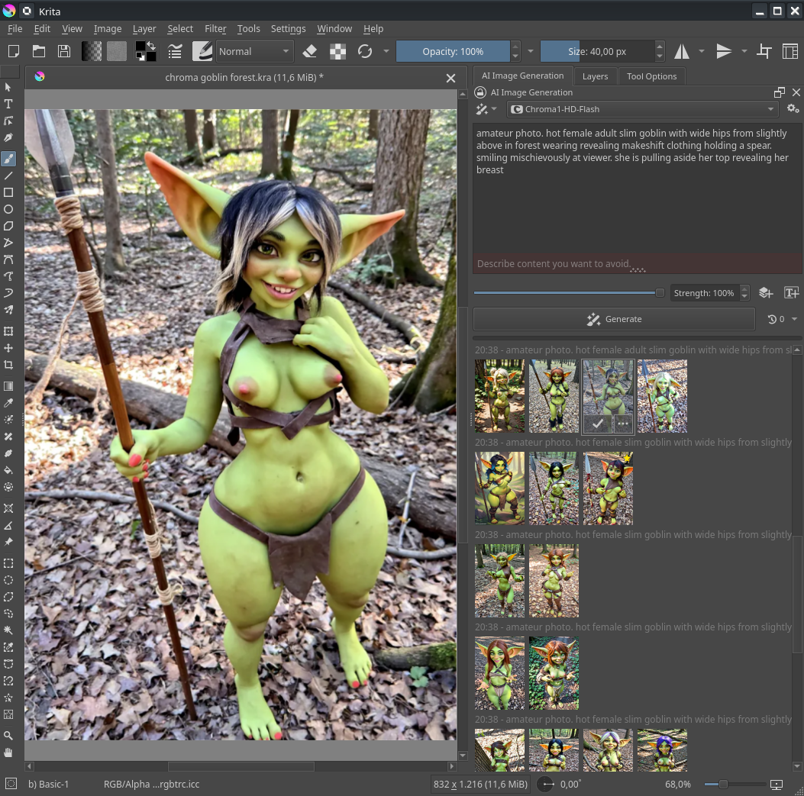Open the Normal blending mode dropdown
804x796 pixels.
[253, 51]
